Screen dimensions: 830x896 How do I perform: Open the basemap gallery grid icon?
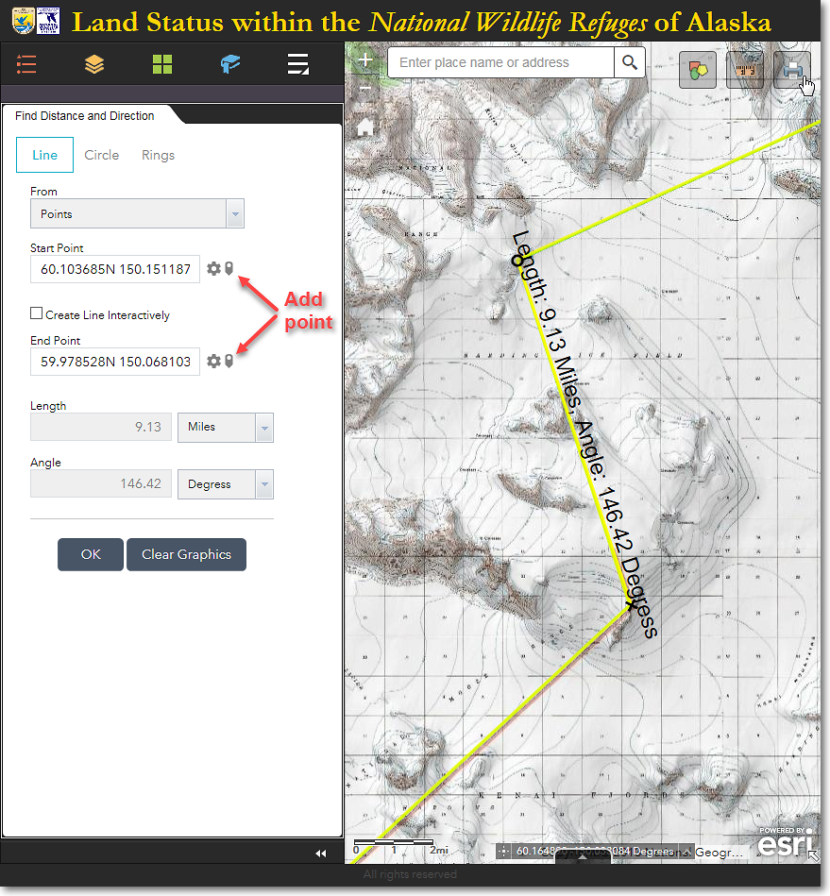click(162, 64)
